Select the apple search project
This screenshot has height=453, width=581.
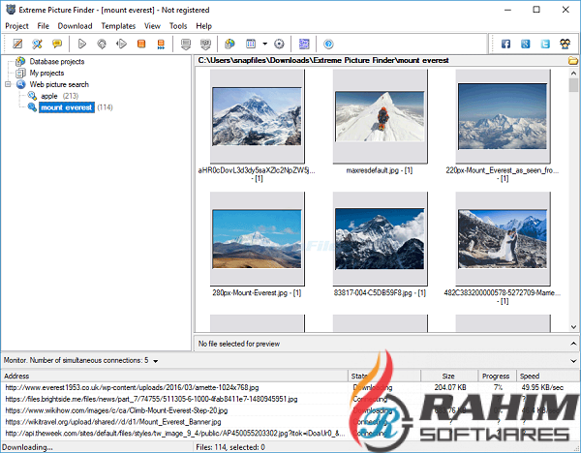tap(48, 96)
